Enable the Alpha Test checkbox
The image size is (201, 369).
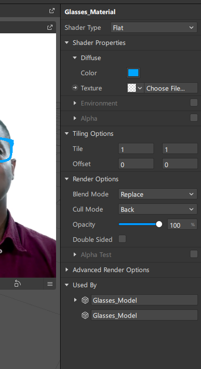point(194,254)
